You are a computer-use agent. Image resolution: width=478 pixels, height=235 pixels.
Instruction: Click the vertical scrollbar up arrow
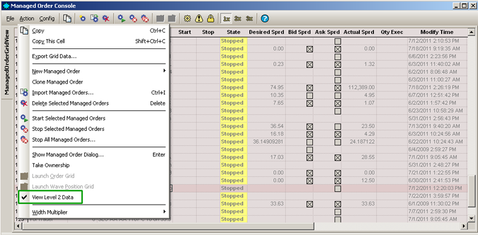[471, 32]
